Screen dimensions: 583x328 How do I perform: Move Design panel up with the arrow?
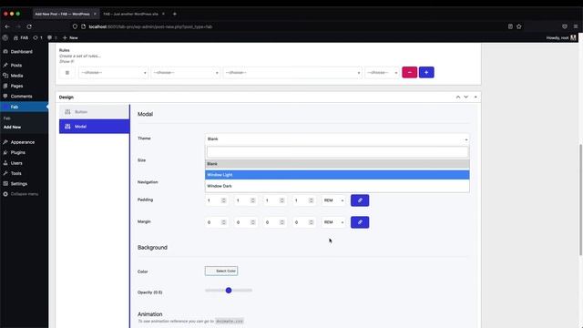[x=458, y=97]
